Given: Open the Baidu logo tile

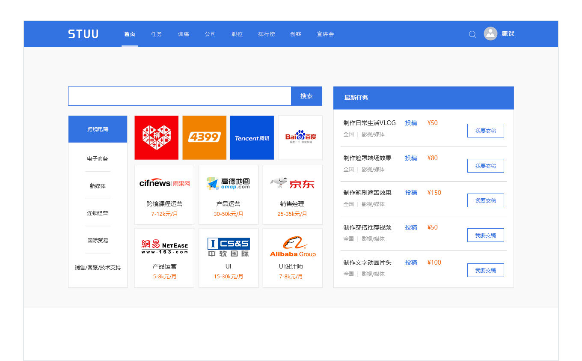Looking at the screenshot, I should pyautogui.click(x=300, y=137).
